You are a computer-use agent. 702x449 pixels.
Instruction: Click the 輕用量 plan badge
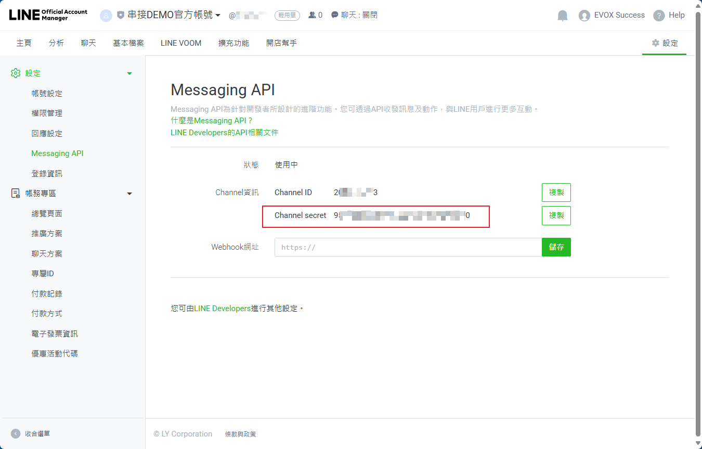[287, 15]
